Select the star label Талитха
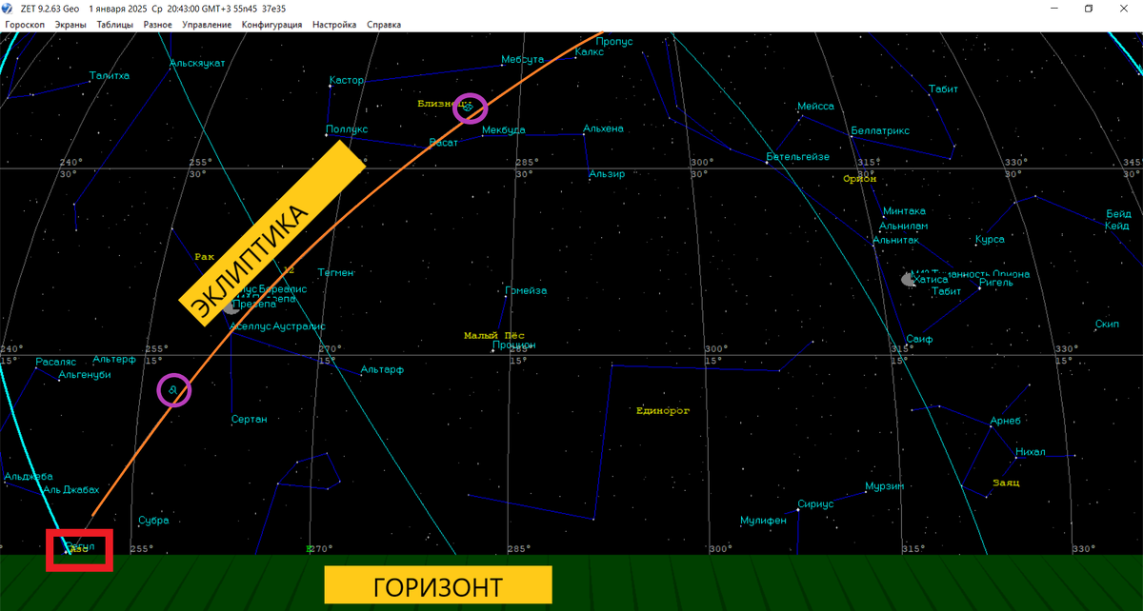This screenshot has height=611, width=1143. pos(109,75)
